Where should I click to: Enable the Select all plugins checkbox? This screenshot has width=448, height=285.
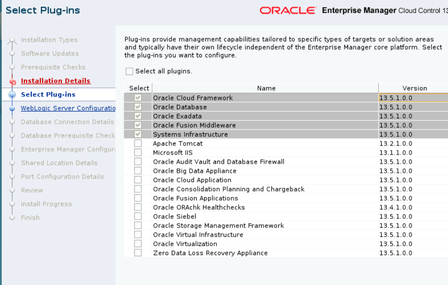[129, 72]
